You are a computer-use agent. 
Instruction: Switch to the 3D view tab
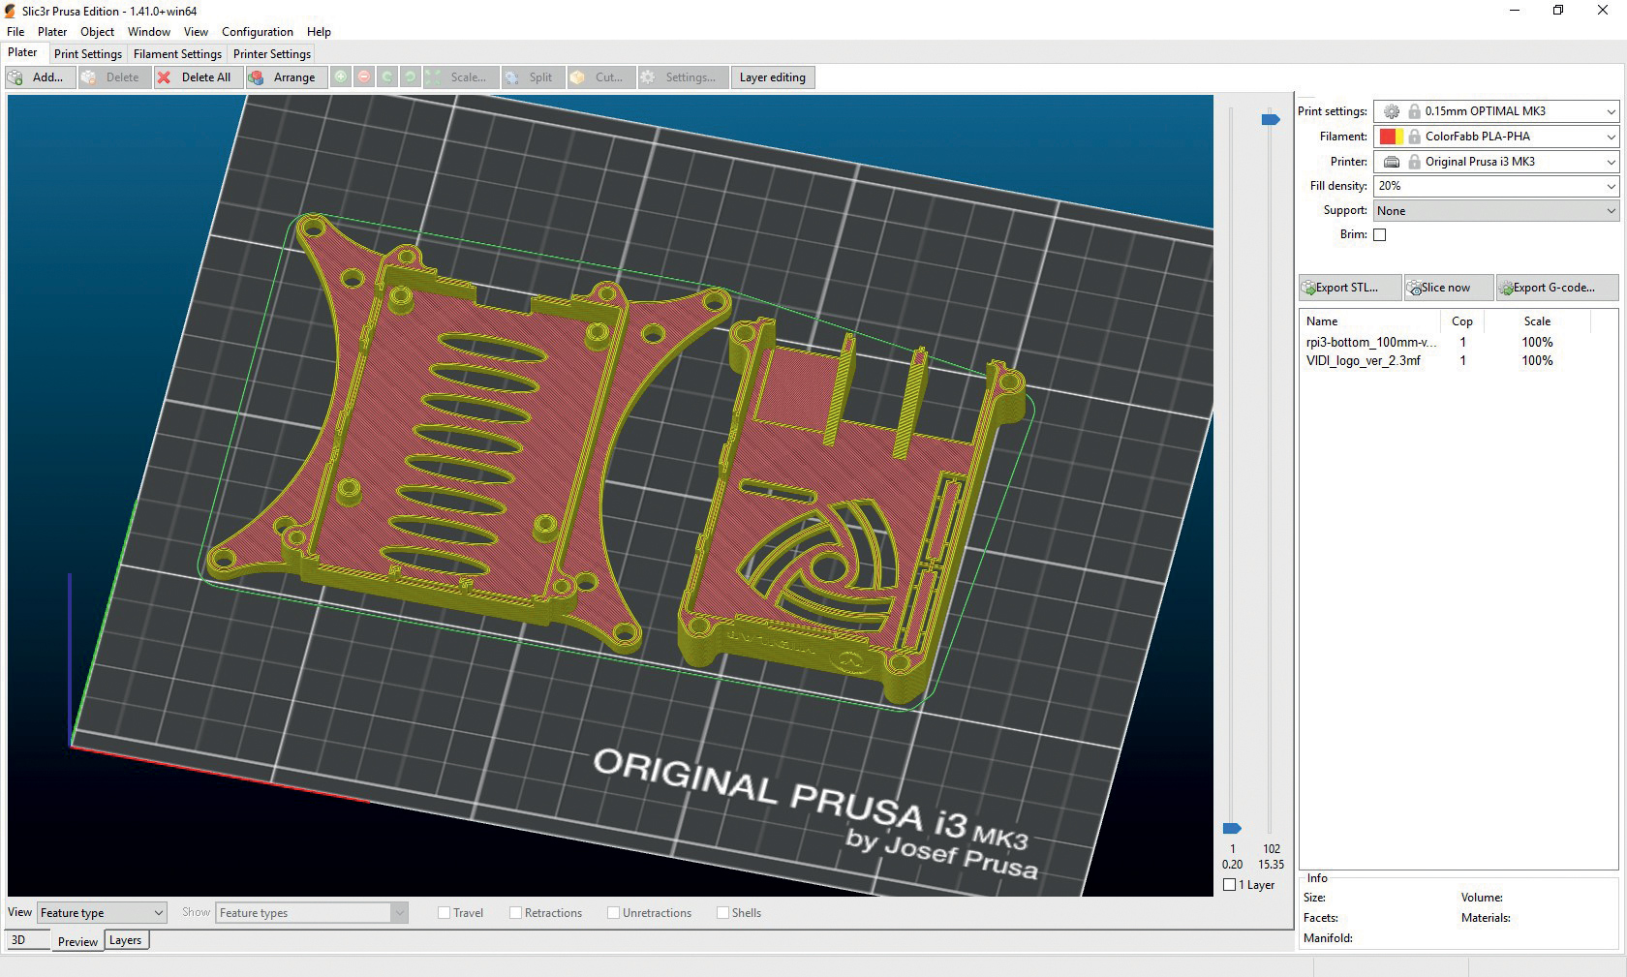27,940
